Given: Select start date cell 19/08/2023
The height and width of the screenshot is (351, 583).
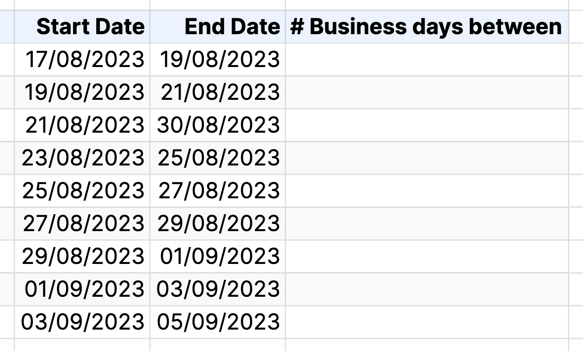Looking at the screenshot, I should point(82,93).
